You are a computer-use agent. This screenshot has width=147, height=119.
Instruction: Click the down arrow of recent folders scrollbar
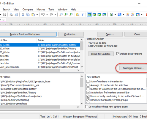(82, 103)
